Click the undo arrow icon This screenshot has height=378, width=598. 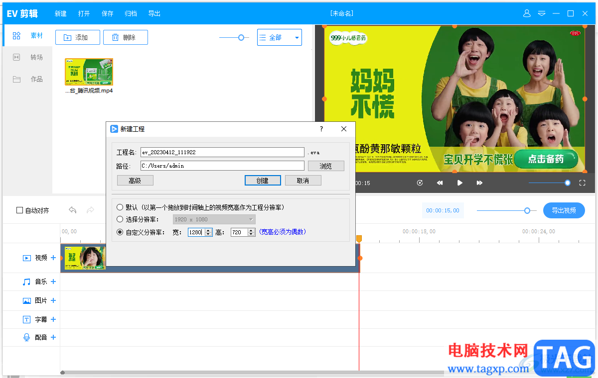pyautogui.click(x=73, y=210)
